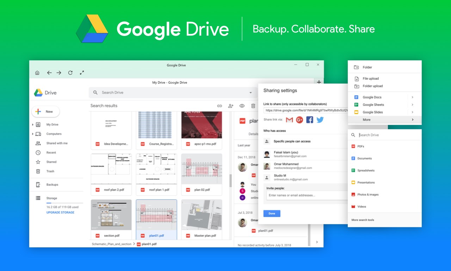
Task: Expand the Computers tree arrow
Action: pos(33,134)
